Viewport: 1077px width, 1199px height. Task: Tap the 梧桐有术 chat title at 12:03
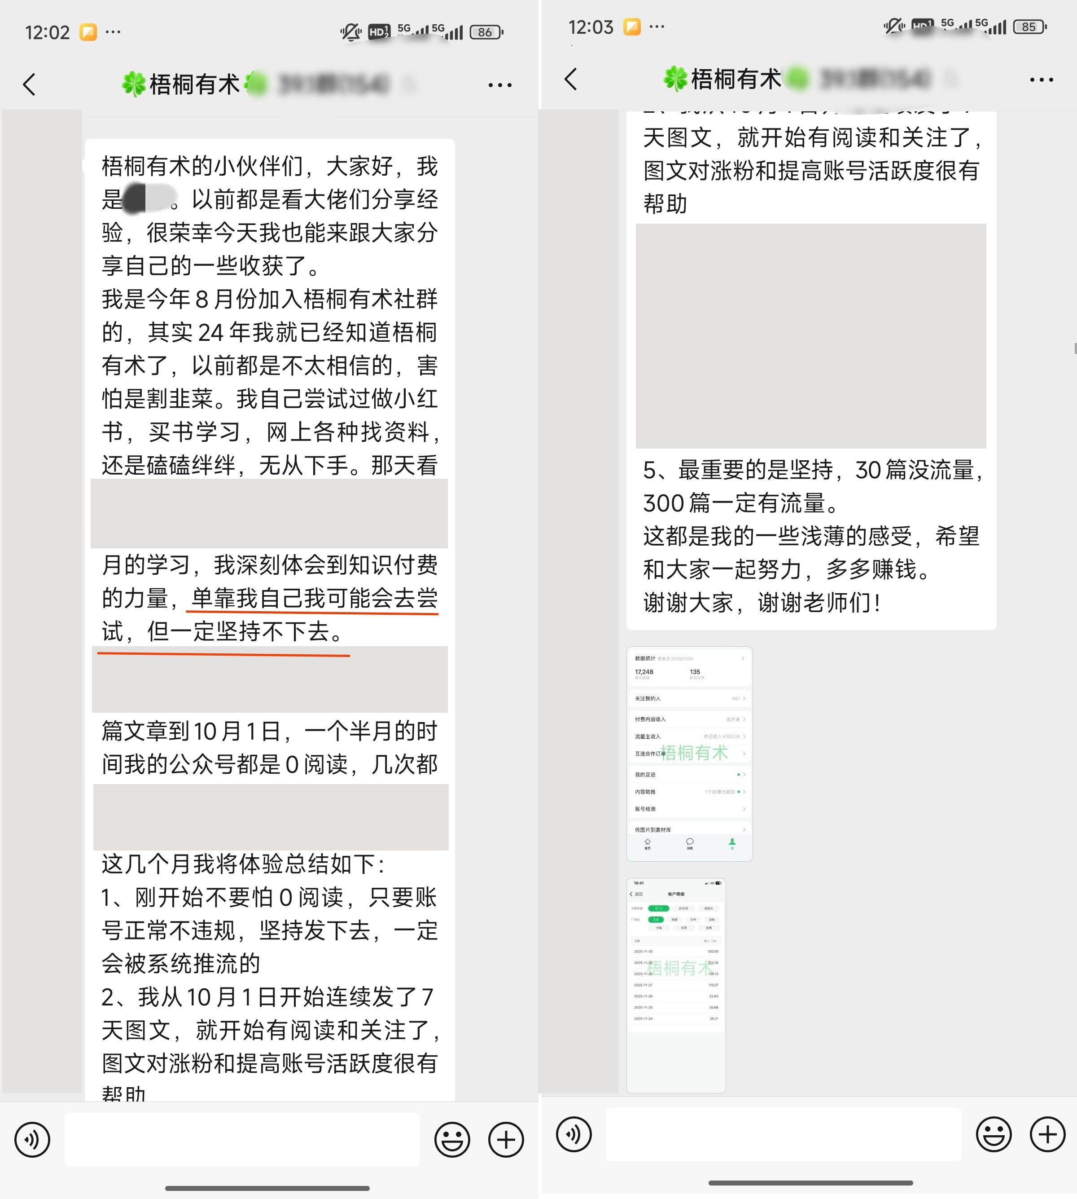[x=736, y=79]
